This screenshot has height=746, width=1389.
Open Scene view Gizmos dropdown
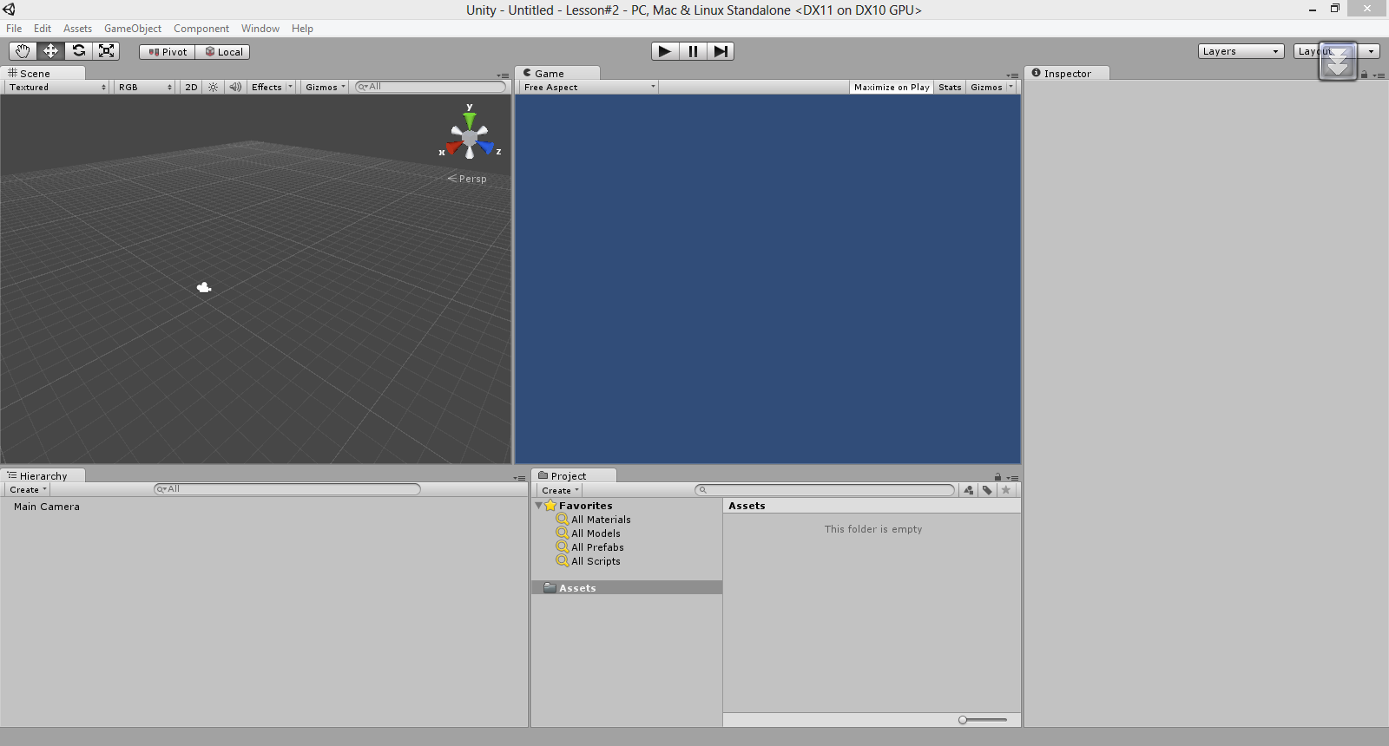click(326, 87)
